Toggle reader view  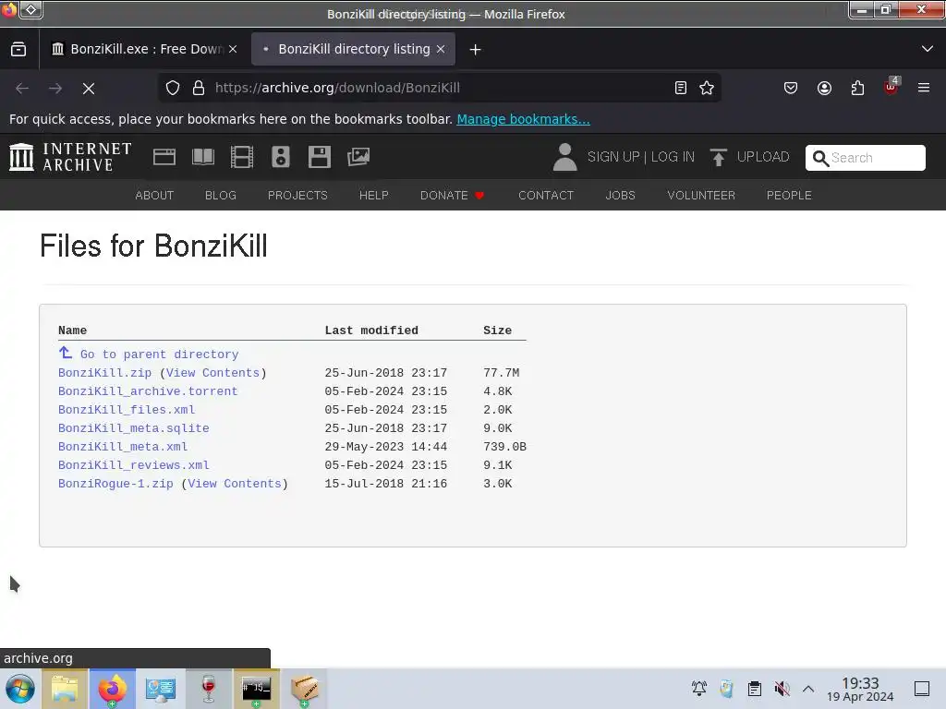(x=681, y=88)
